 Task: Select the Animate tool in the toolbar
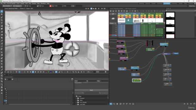(2, 11)
